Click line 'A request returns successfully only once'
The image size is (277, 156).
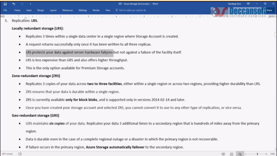pyautogui.click(x=88, y=44)
